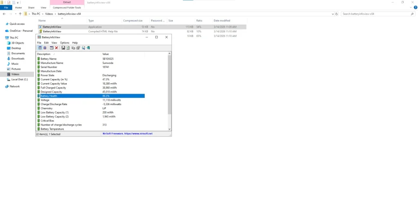The image size is (418, 218).
Task: Select the Number of charge/discharge cycles row
Action: (x=91, y=125)
